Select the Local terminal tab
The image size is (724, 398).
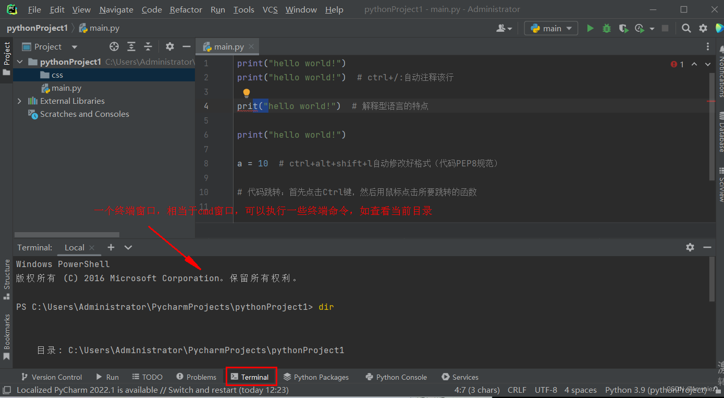tap(75, 247)
